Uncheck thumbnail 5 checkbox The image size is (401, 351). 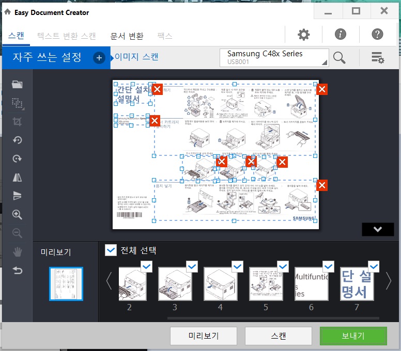[x=283, y=267]
